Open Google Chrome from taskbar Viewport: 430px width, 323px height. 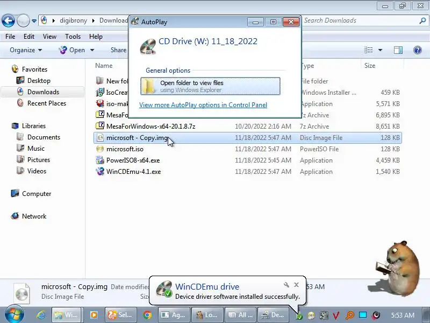tap(147, 315)
